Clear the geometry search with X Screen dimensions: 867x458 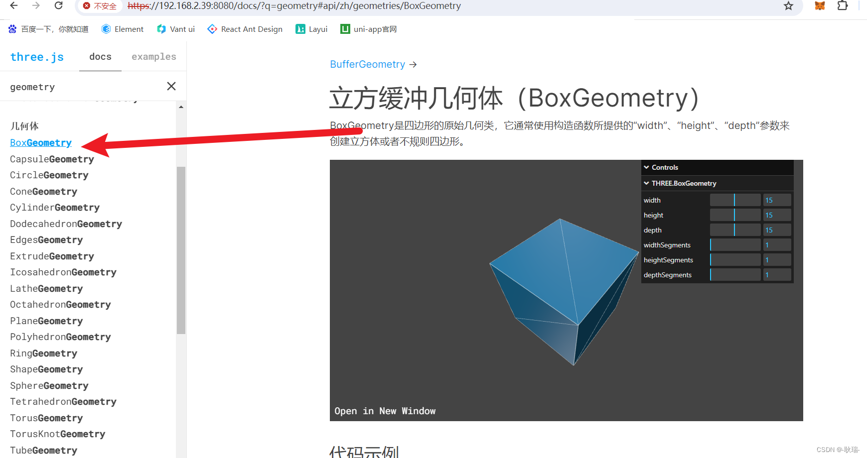[171, 86]
